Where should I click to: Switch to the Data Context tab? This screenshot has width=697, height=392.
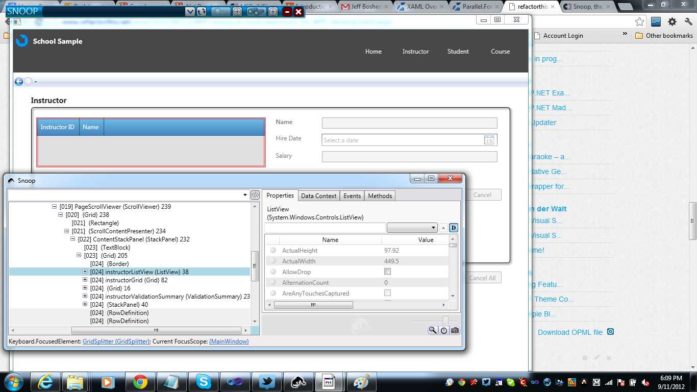[318, 195]
